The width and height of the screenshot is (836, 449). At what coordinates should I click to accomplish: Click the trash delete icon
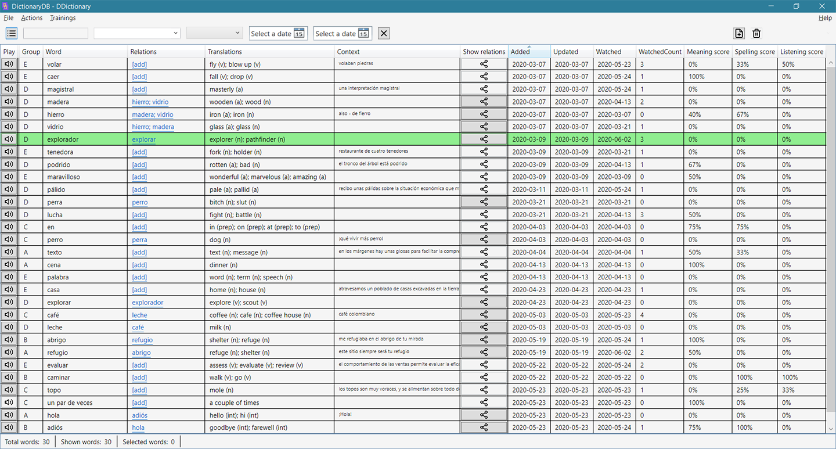[756, 33]
